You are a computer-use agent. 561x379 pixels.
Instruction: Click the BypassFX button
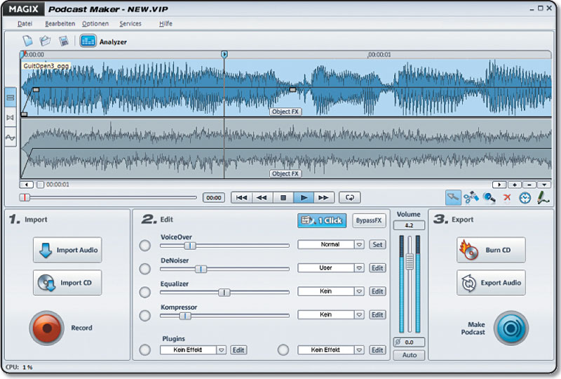click(x=369, y=220)
